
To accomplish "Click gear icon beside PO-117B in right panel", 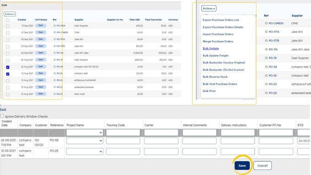I will pyautogui.click(x=266, y=40).
